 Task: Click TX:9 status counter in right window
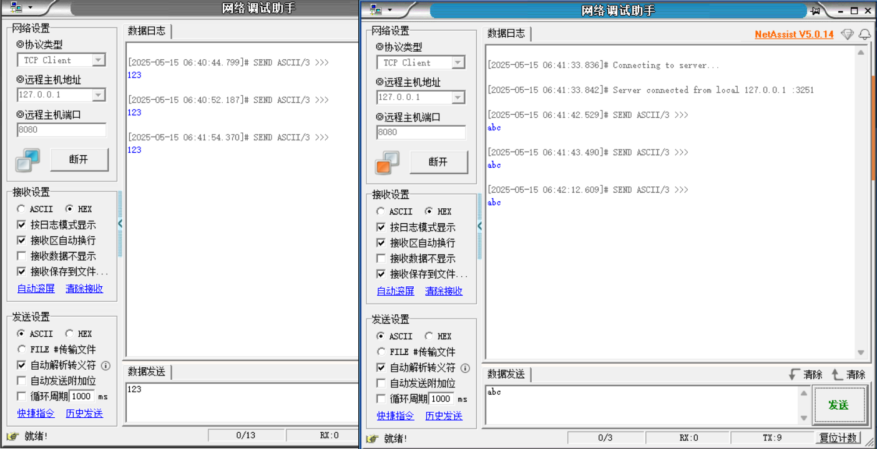click(772, 438)
